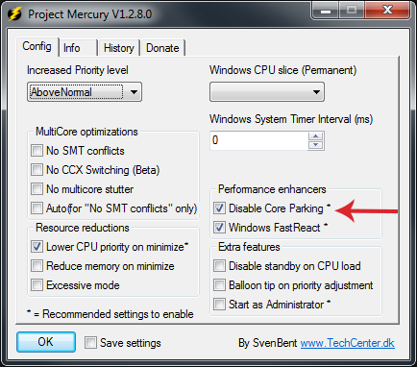The height and width of the screenshot is (367, 417).
Task: Tick the Save settings checkbox
Action: pos(90,343)
